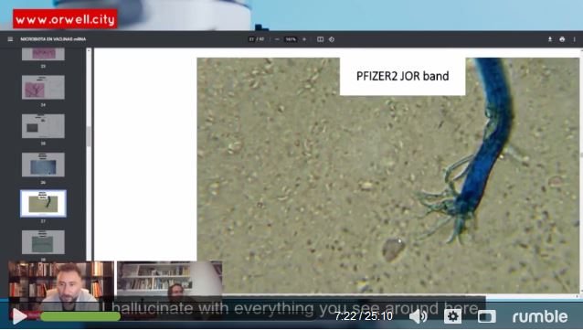The width and height of the screenshot is (583, 330).
Task: Click the Rumble logo link
Action: pos(540,316)
